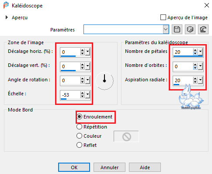
Task: Open the slider arrow next to Nombre de pétales
Action: tap(200, 52)
